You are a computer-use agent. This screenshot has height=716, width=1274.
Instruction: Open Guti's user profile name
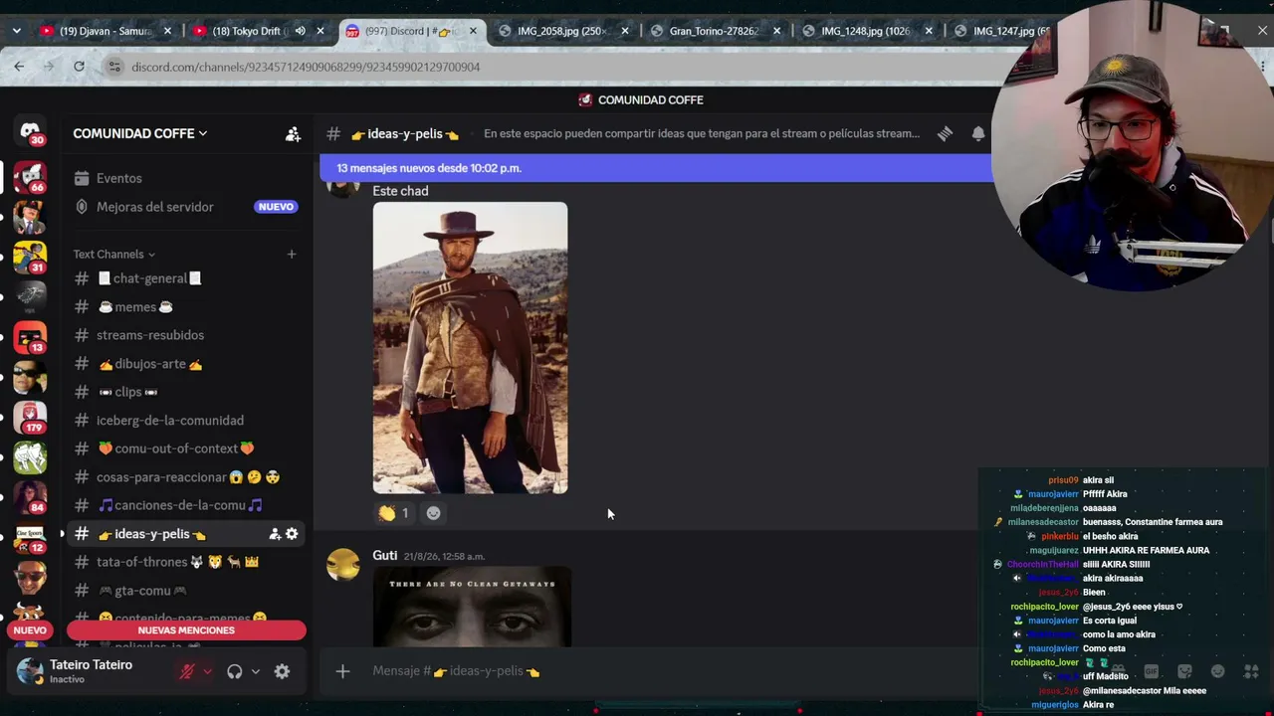coord(385,555)
